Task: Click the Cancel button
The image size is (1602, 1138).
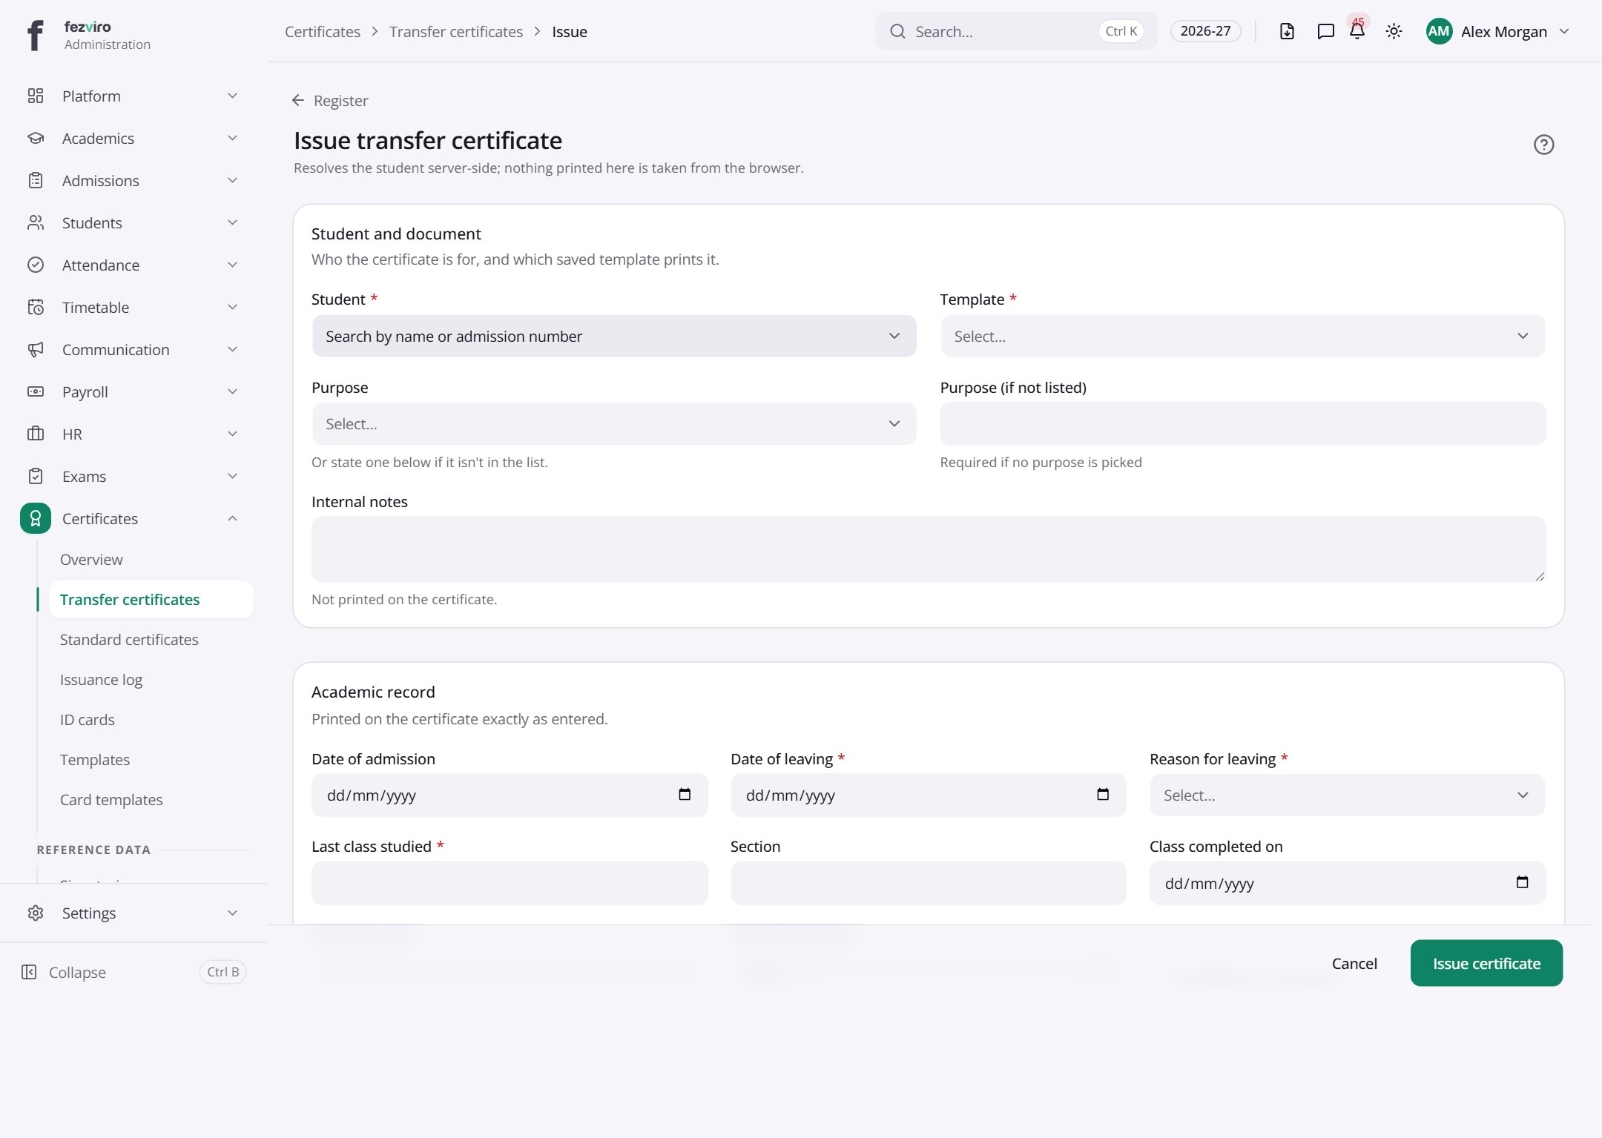Action: coord(1354,963)
